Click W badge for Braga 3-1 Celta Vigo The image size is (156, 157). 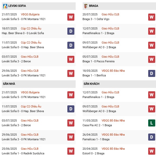pos(152,17)
